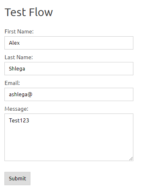Click empty space after "Alex" in field

76,43
